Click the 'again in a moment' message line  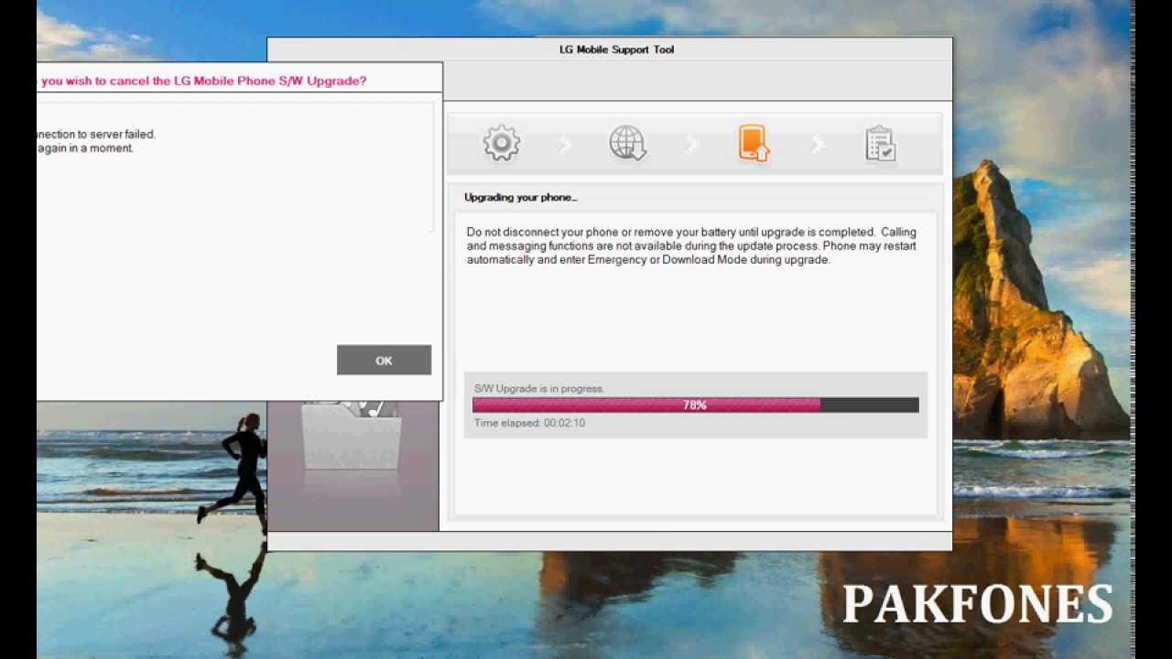[x=85, y=147]
